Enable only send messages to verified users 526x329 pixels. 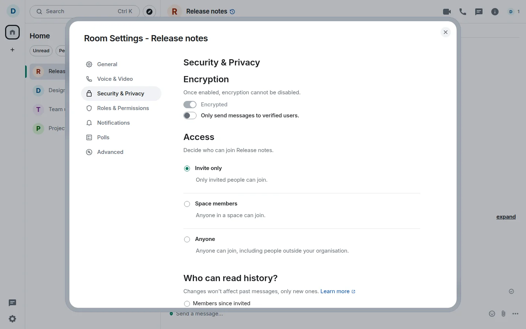(x=190, y=116)
